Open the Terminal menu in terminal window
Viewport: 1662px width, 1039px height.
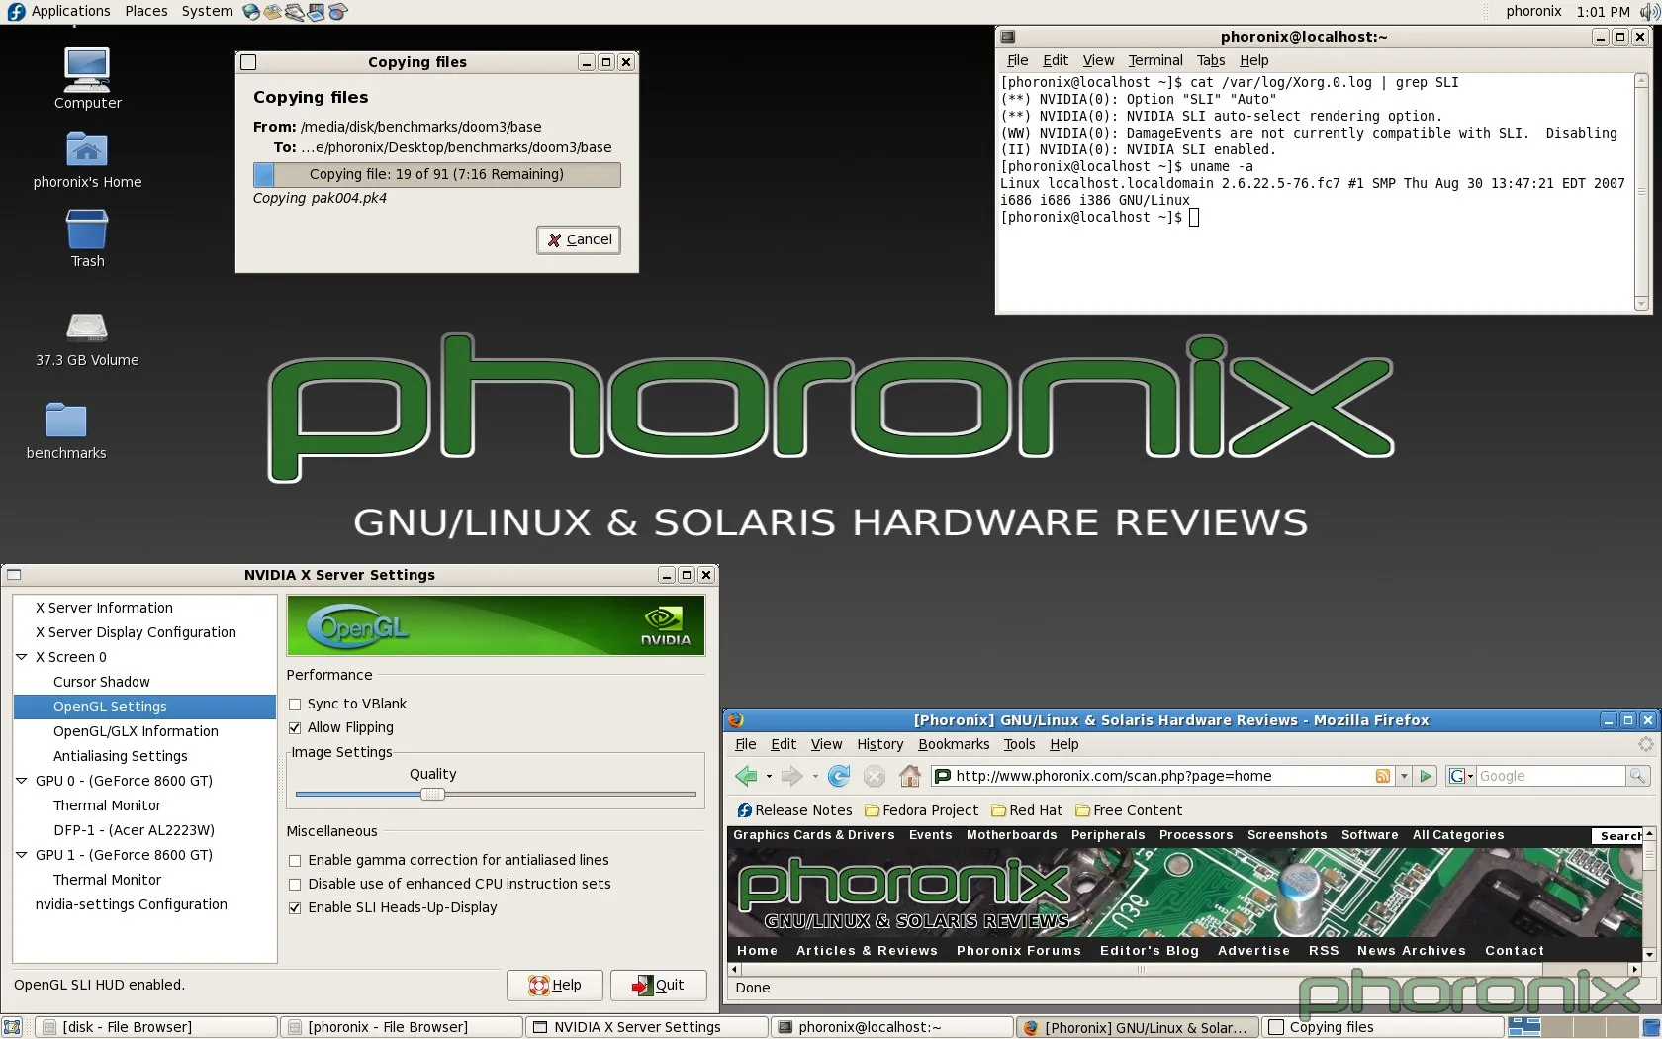[x=1154, y=60]
